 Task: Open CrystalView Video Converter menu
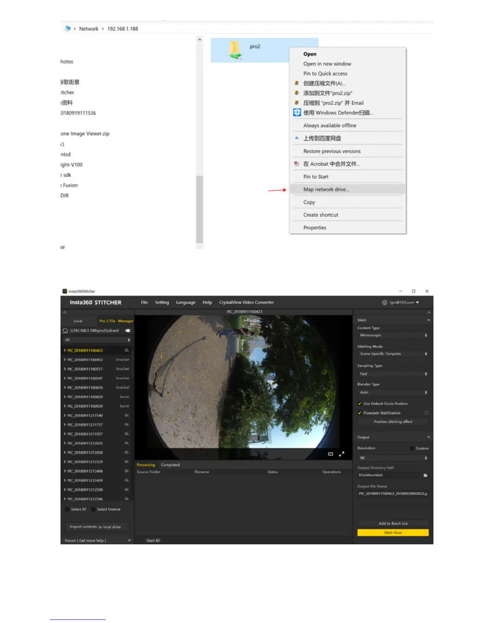pyautogui.click(x=246, y=302)
